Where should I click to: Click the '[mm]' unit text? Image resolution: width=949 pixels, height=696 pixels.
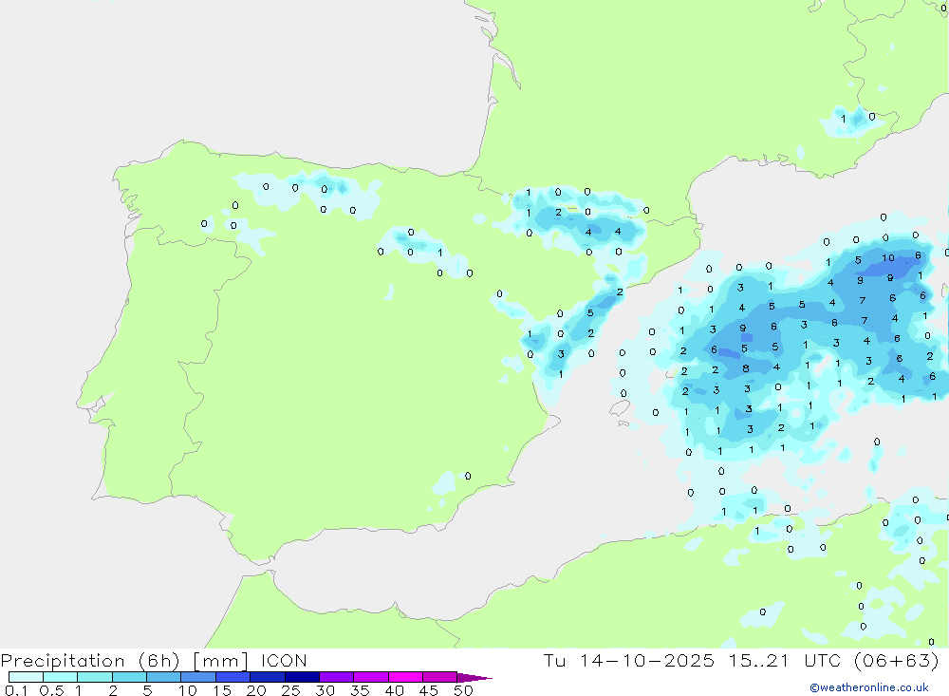(x=220, y=660)
